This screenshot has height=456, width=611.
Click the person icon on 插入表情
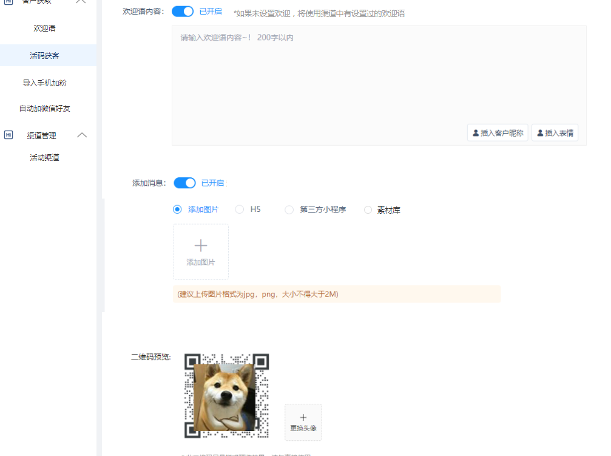(x=540, y=133)
